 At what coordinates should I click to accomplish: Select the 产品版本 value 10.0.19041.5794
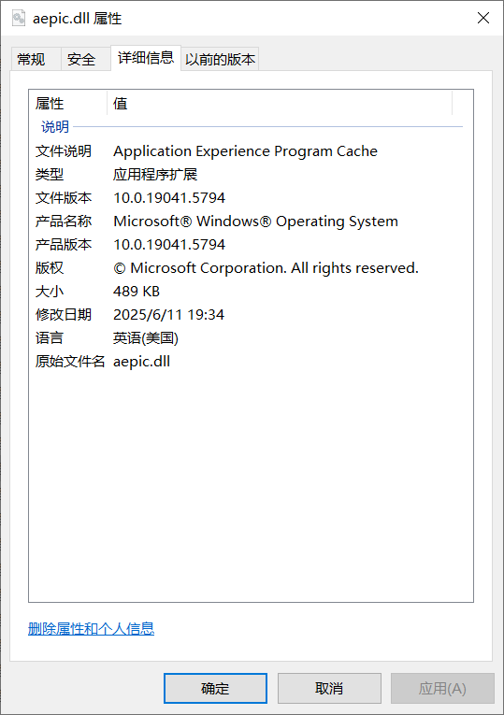pos(169,245)
